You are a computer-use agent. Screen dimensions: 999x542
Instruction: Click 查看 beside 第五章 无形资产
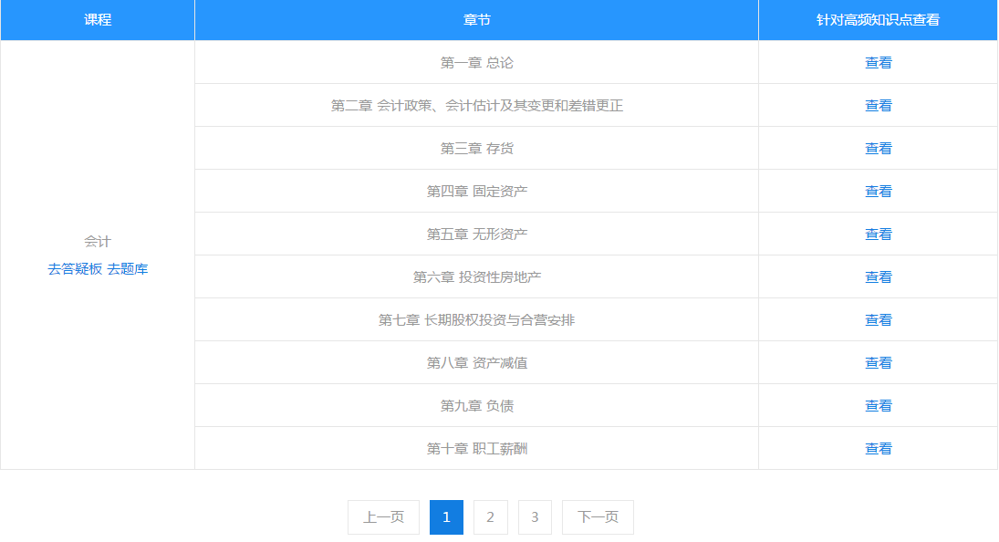click(x=878, y=235)
